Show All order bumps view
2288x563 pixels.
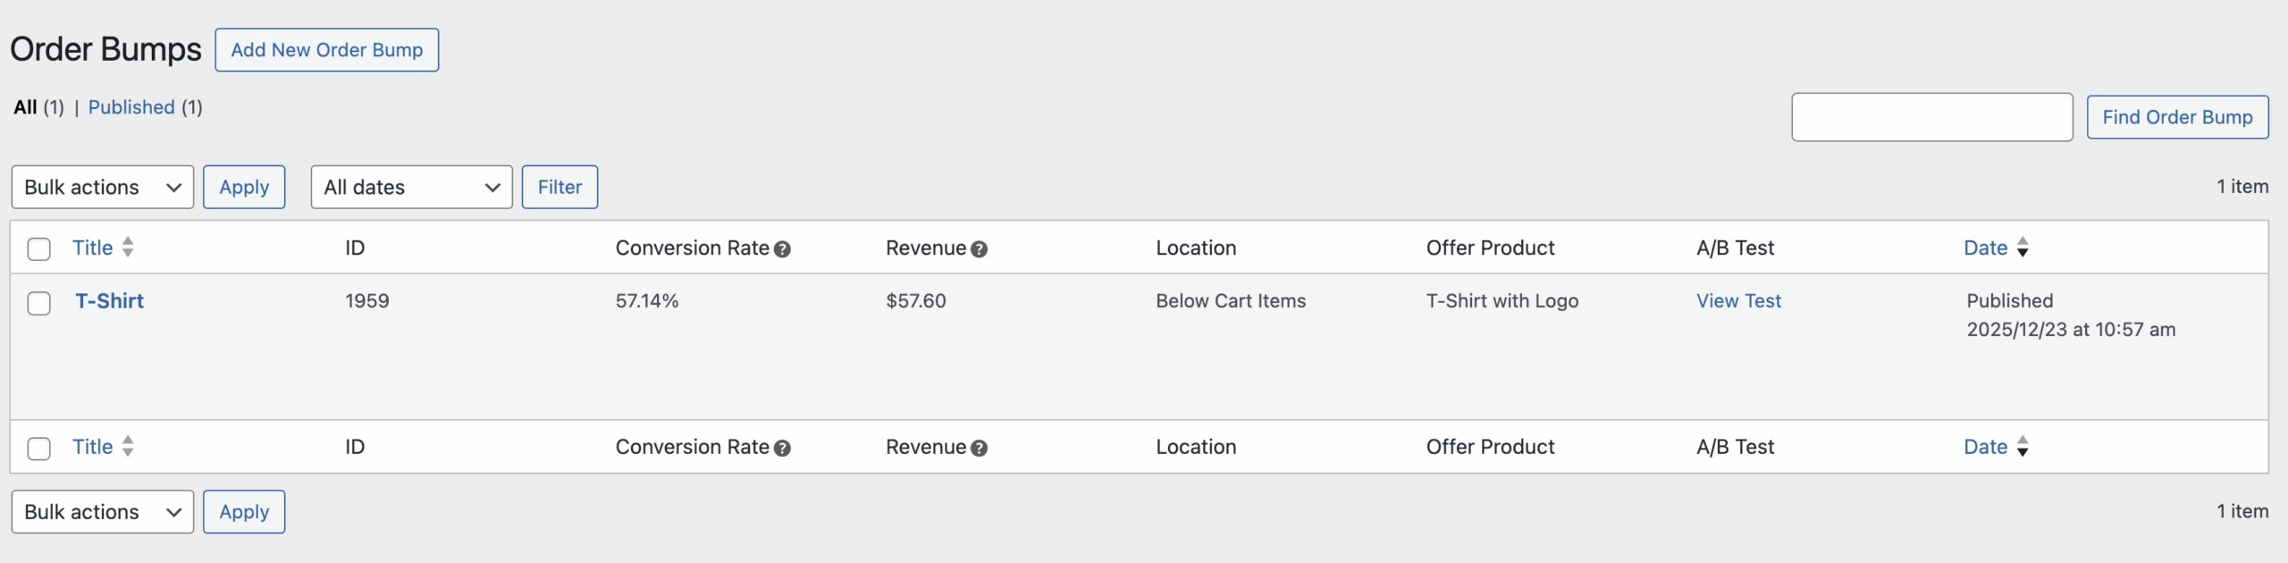click(25, 107)
